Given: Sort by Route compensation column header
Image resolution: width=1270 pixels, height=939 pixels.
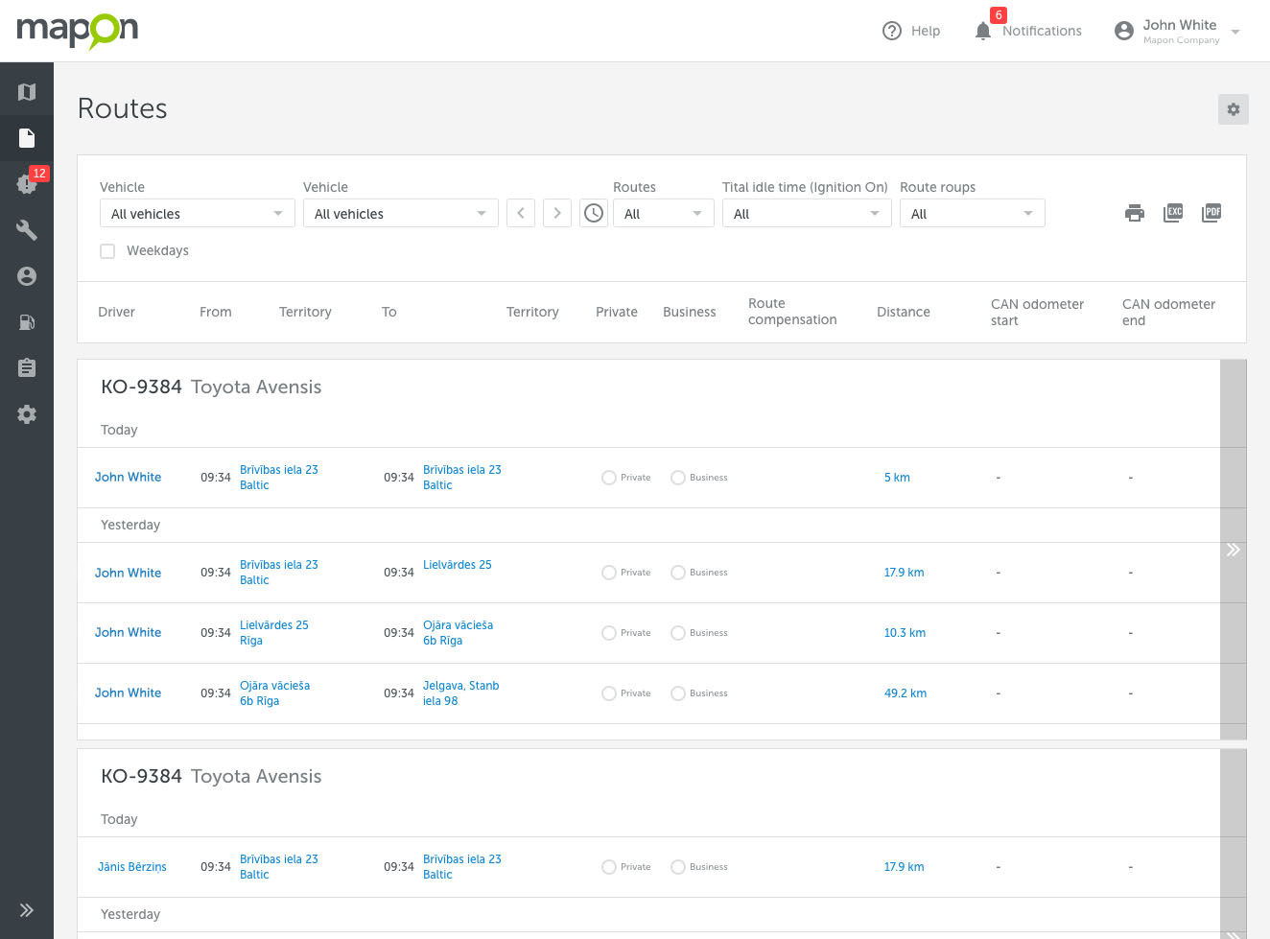Looking at the screenshot, I should click(792, 312).
